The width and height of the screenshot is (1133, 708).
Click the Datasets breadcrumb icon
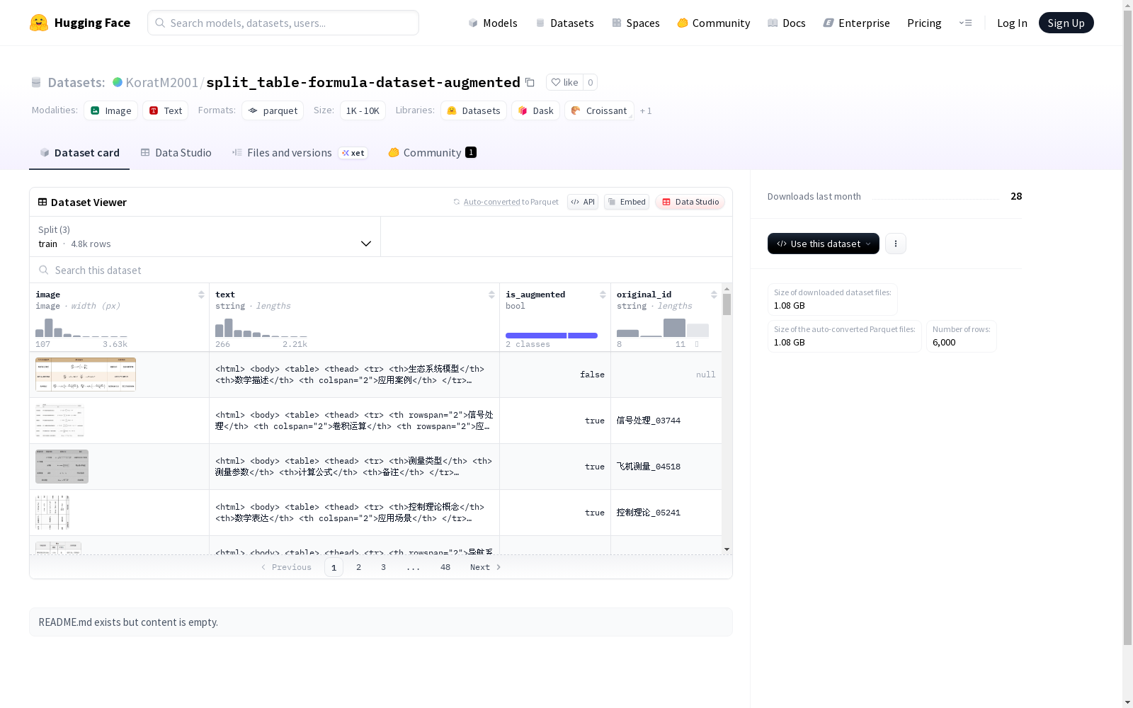[x=36, y=82]
